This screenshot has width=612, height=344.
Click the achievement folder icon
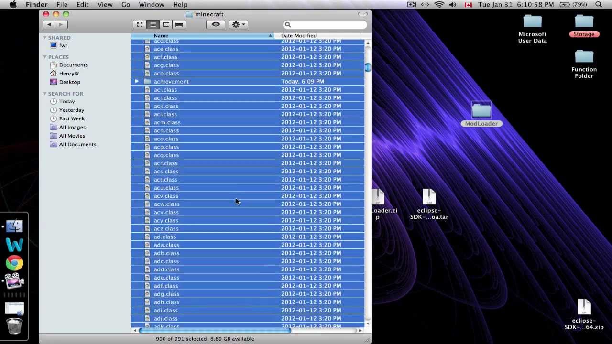[147, 82]
